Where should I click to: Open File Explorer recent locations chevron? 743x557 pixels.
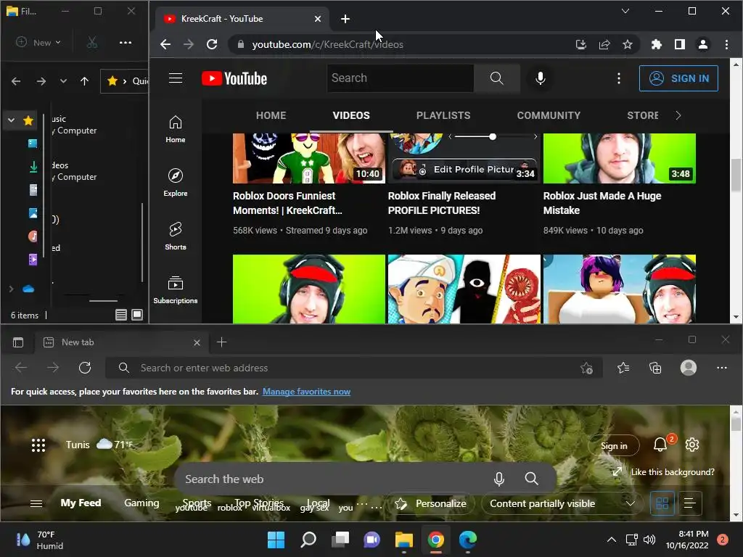coord(63,81)
